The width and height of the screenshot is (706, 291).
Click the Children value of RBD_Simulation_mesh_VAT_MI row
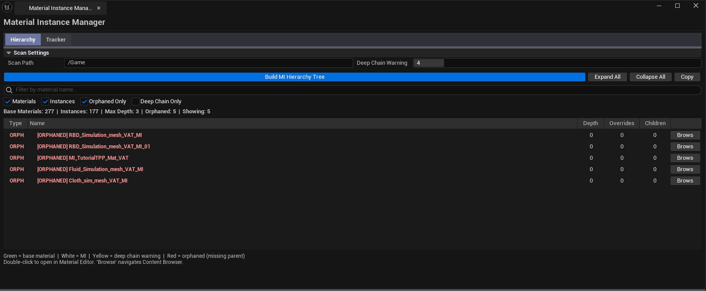pyautogui.click(x=655, y=135)
